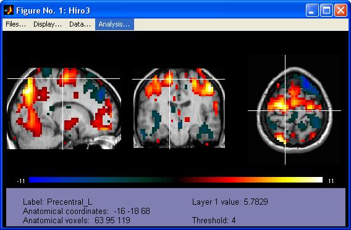Screen dimensions: 351x230
Task: Click the MATLAB figure icon in title bar
Action: coord(9,10)
